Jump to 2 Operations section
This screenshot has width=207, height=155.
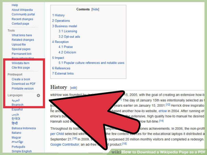click(x=61, y=21)
